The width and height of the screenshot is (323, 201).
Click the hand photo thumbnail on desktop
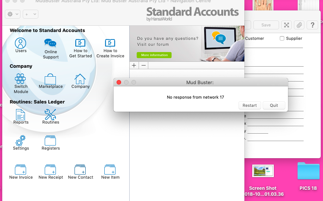(x=263, y=5)
